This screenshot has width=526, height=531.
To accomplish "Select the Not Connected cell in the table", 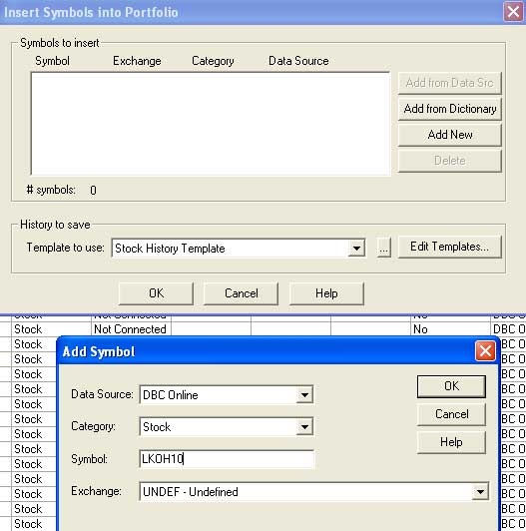I will pyautogui.click(x=131, y=329).
